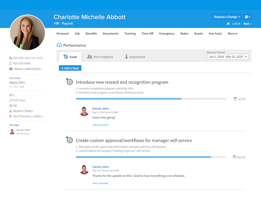Click the employee directory icon near 1 of 14
The height and width of the screenshot is (209, 261).
[228, 24]
